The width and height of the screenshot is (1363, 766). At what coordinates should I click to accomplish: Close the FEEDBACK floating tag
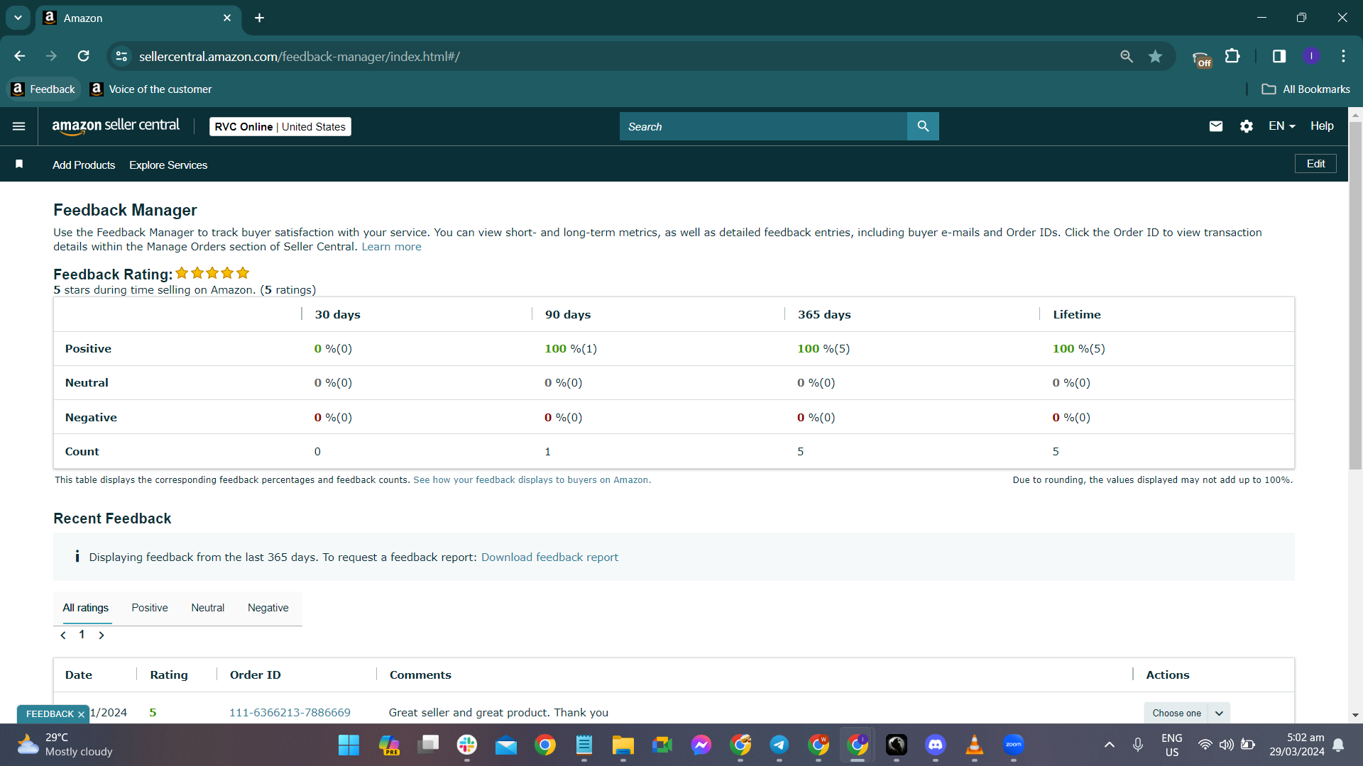point(81,714)
